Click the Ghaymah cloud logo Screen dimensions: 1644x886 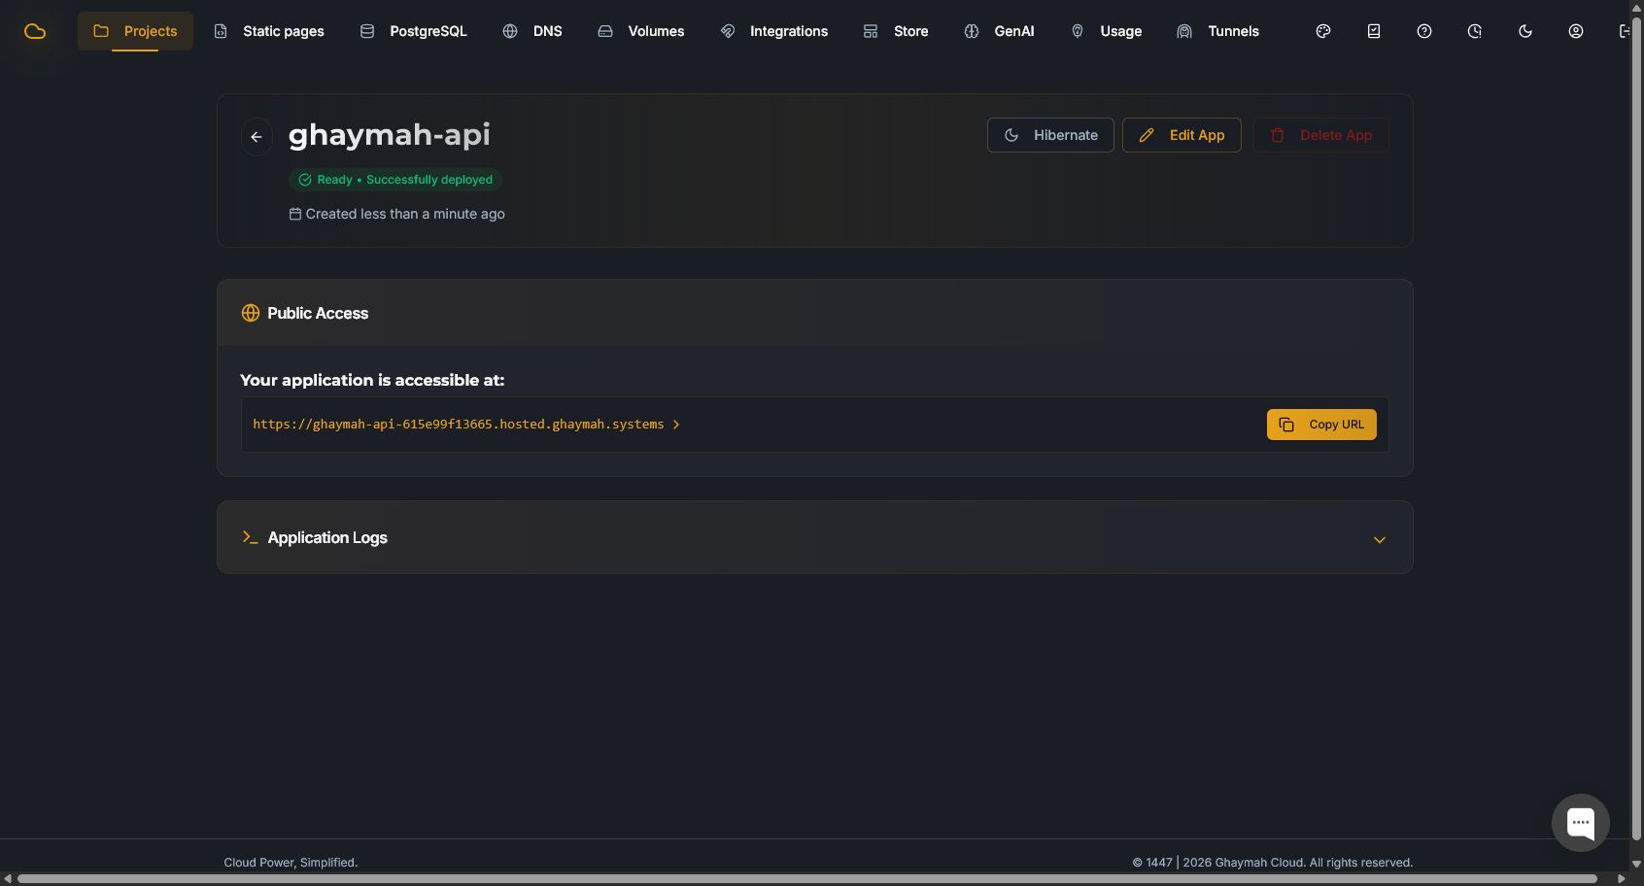coord(35,31)
